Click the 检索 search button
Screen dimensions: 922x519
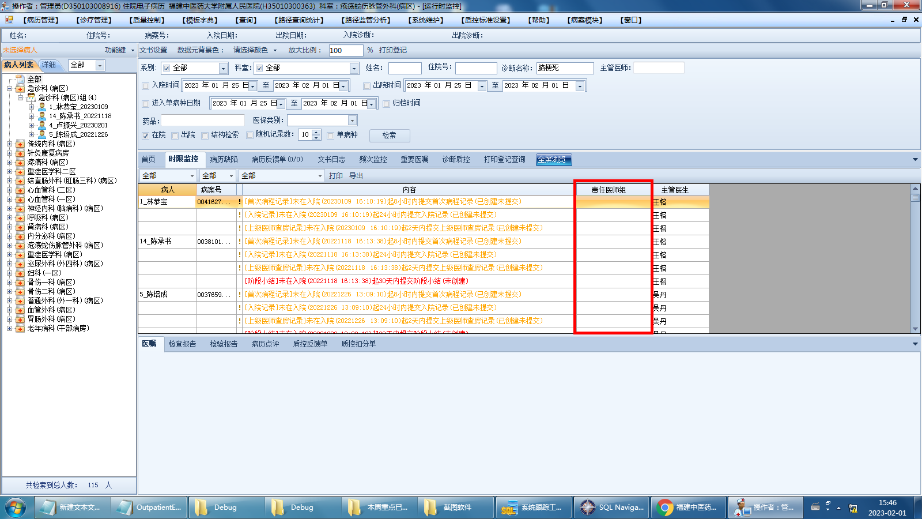390,136
